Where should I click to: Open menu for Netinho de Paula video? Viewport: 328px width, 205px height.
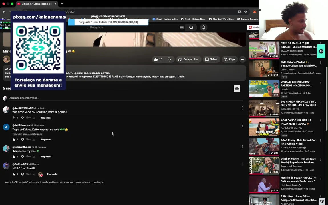321,178
